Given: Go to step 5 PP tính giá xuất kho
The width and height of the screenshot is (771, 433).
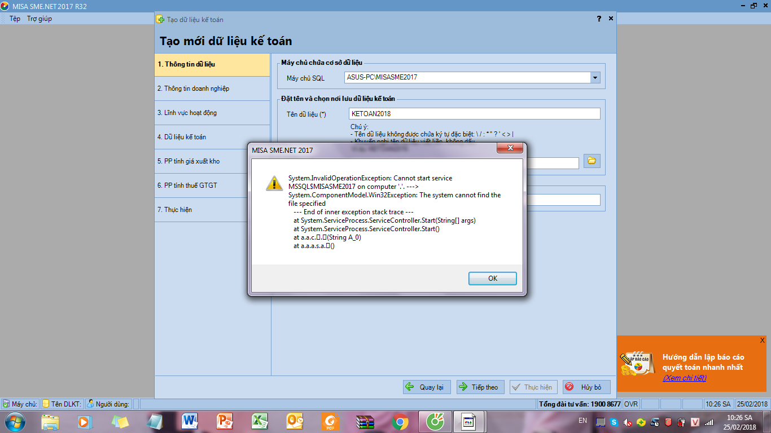Looking at the screenshot, I should [x=212, y=161].
